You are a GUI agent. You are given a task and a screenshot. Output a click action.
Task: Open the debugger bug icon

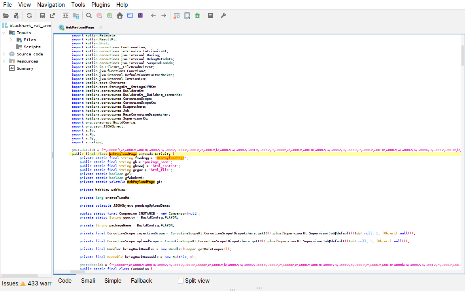(197, 16)
